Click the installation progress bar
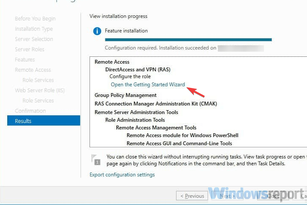 tap(188, 40)
